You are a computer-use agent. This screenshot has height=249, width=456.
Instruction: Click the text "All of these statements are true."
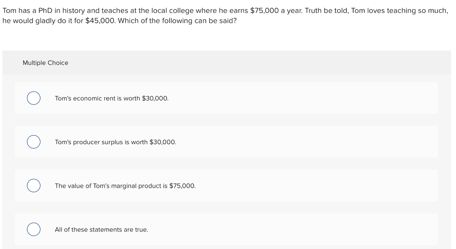[101, 229]
